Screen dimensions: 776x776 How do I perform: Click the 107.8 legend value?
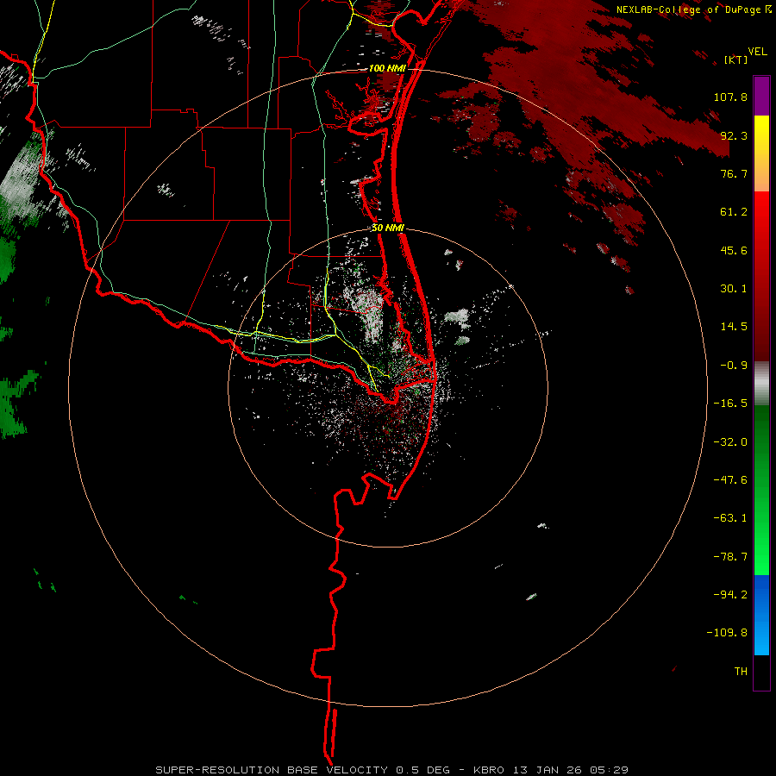click(730, 97)
